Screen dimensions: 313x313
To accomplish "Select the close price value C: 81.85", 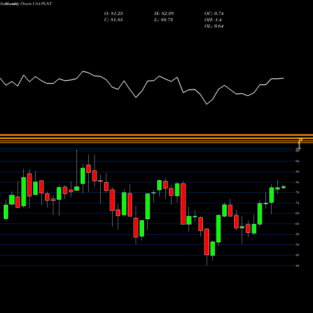I will click(114, 20).
